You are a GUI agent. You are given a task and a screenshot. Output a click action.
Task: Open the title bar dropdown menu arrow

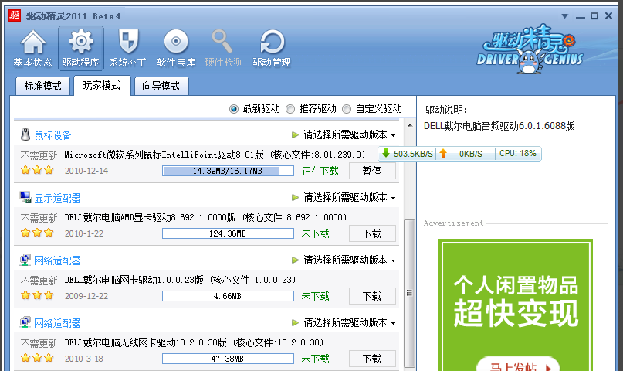coord(566,15)
